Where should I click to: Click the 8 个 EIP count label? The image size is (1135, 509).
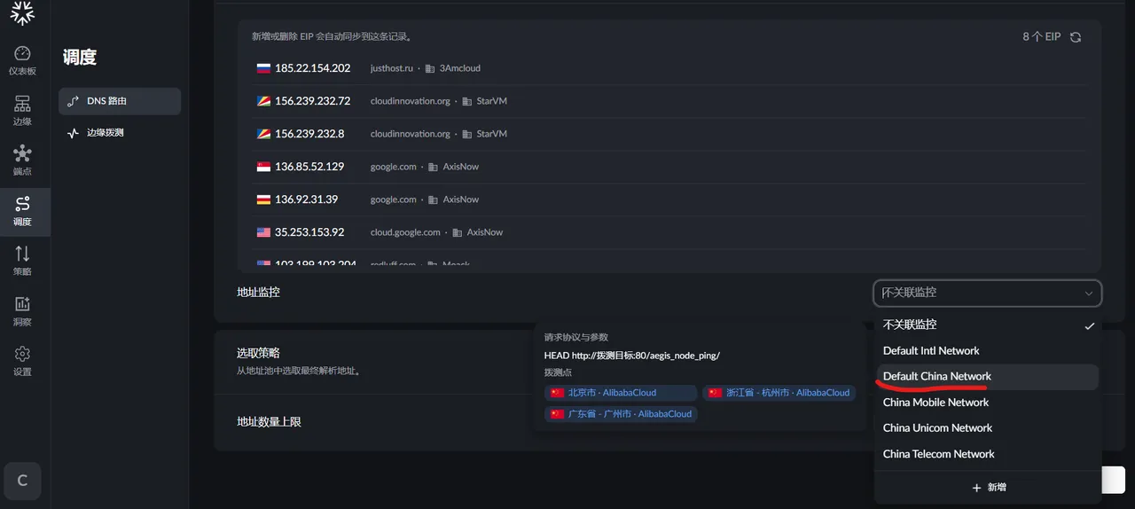(1041, 37)
